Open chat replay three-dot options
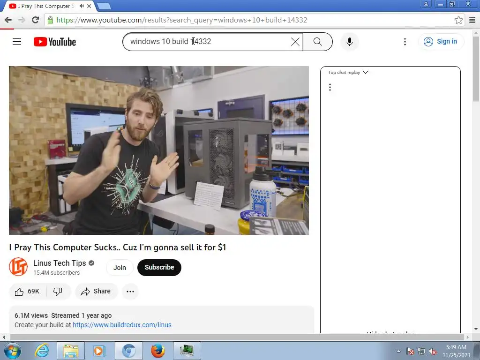480x360 pixels. point(330,87)
